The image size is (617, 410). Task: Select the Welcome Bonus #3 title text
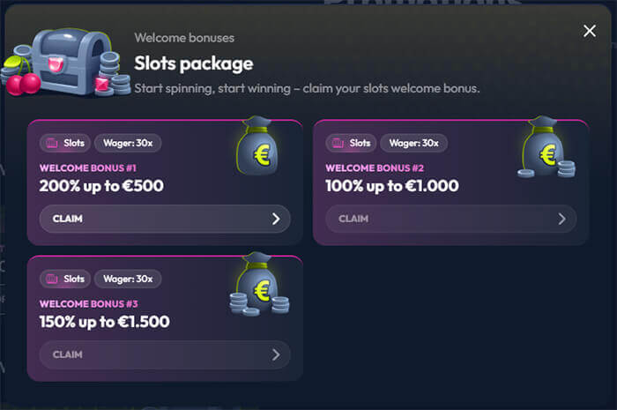tap(88, 304)
